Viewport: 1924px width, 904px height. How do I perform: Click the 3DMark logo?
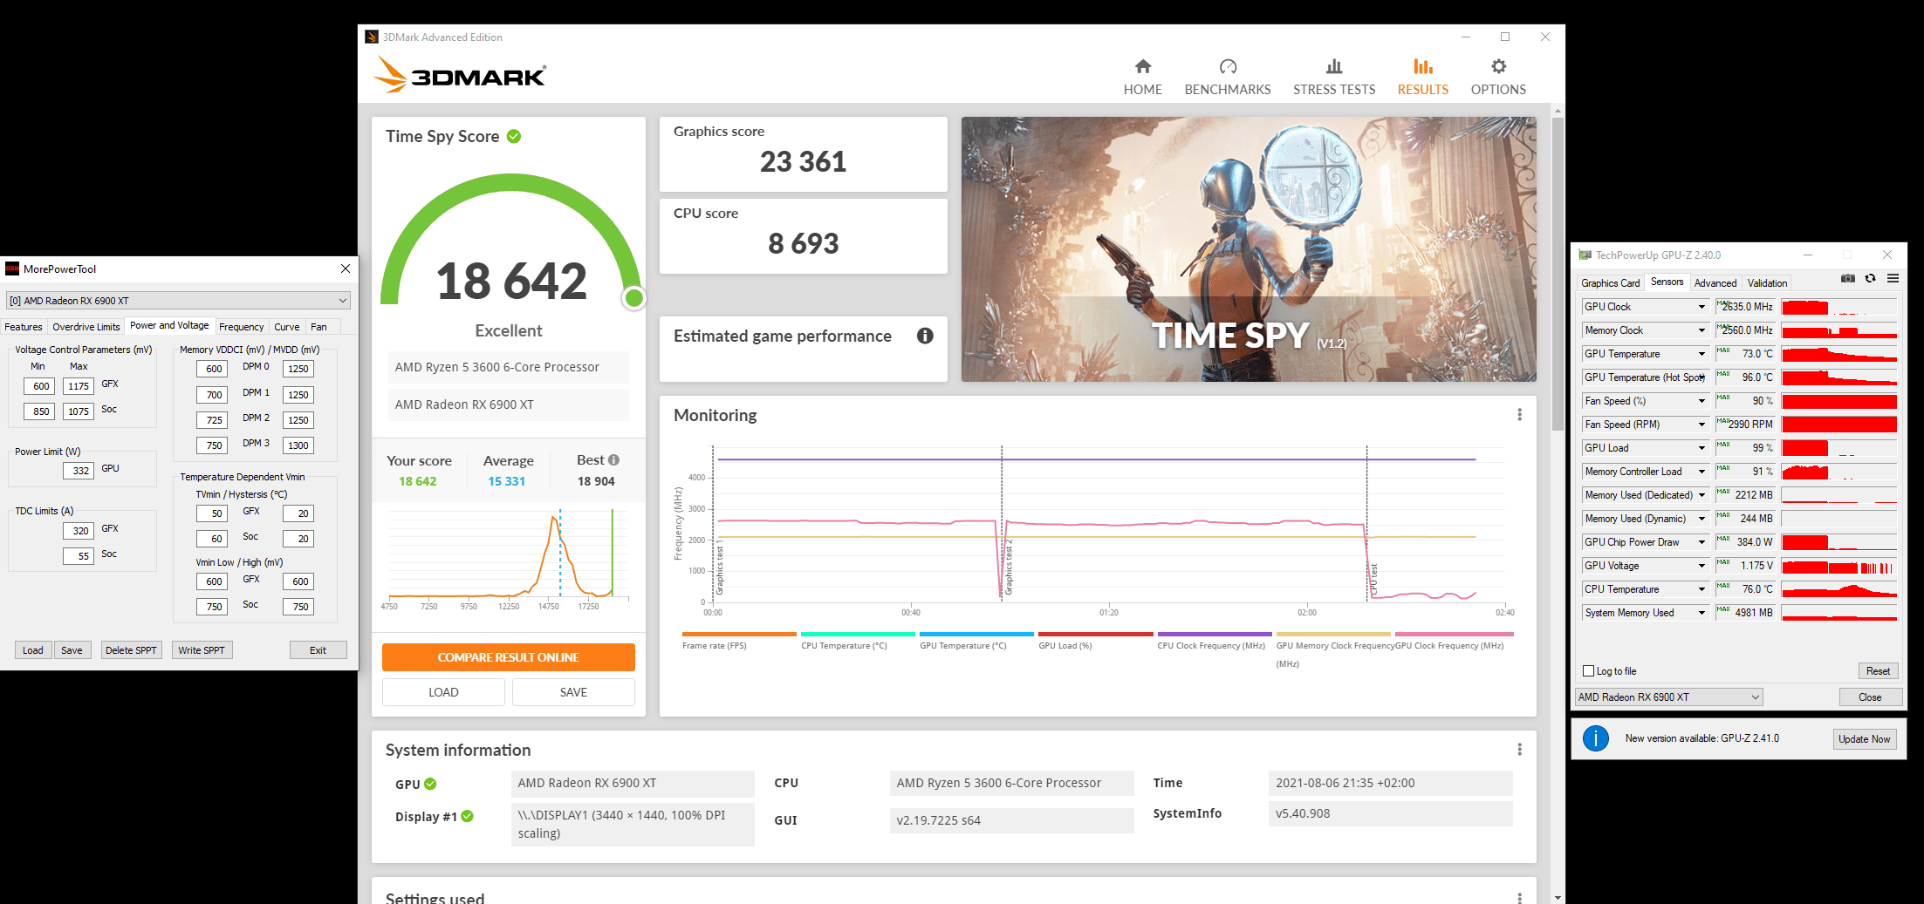[x=460, y=75]
